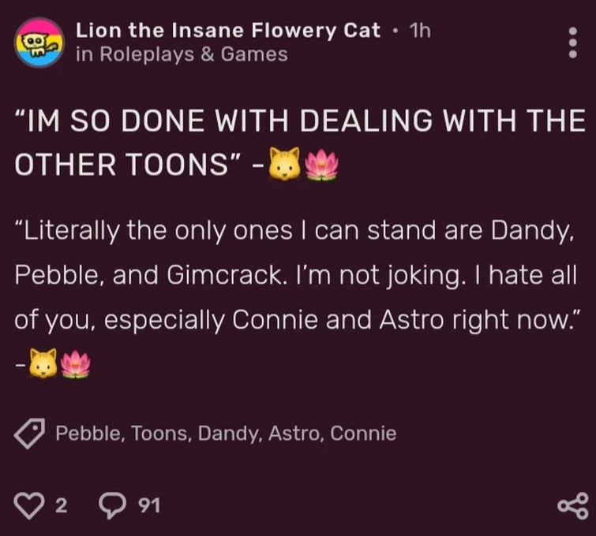Viewport: 596px width, 536px height.
Task: Click the cat emoji in the title
Action: pyautogui.click(x=285, y=164)
